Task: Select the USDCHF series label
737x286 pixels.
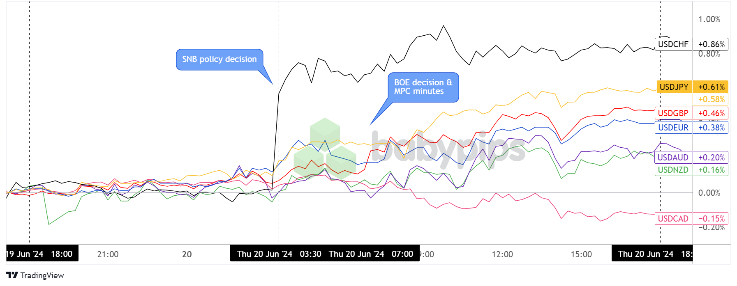Action: point(673,44)
